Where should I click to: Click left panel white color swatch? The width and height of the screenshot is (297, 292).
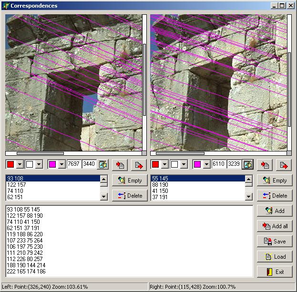pyautogui.click(x=30, y=164)
